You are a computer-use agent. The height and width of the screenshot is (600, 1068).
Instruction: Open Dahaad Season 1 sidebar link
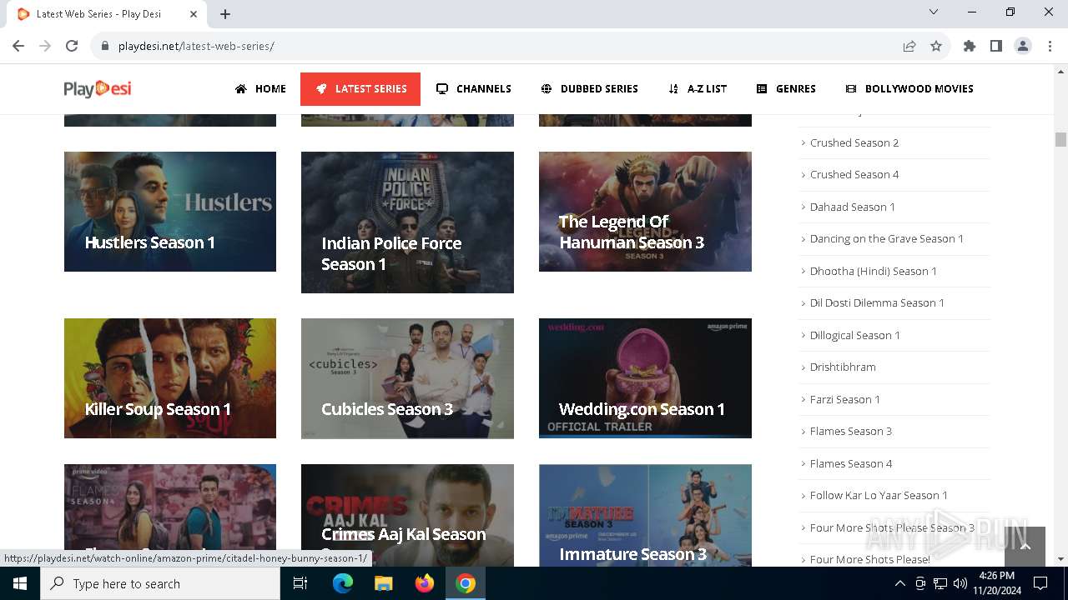(852, 207)
